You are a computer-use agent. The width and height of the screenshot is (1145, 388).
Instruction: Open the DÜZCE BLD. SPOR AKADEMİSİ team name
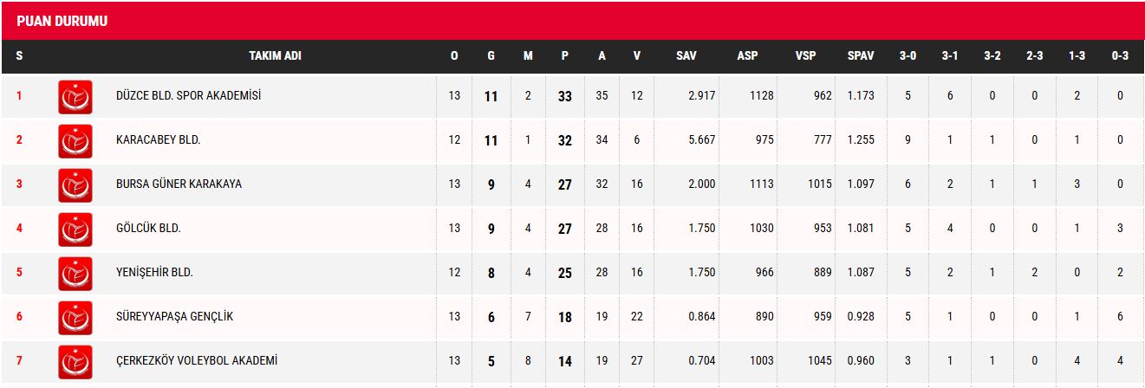(x=188, y=95)
